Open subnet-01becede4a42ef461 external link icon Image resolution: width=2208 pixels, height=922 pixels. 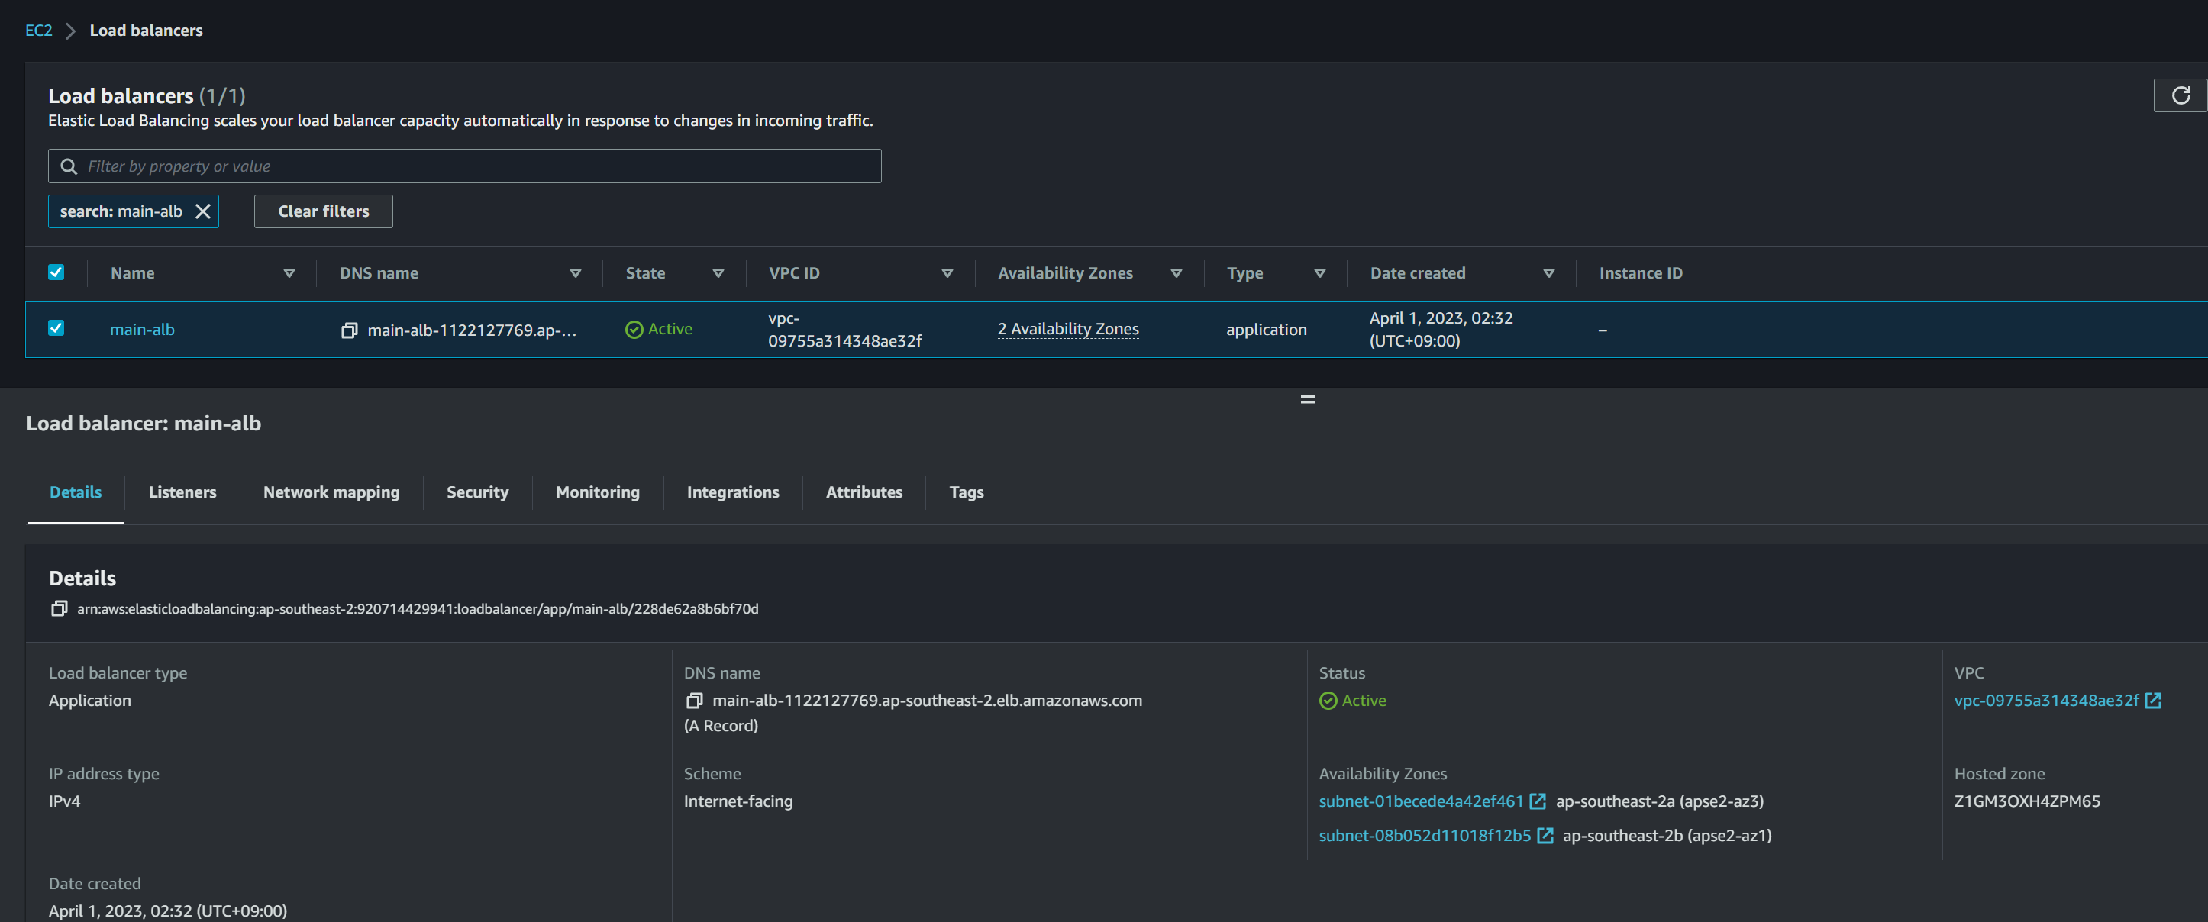pos(1538,801)
